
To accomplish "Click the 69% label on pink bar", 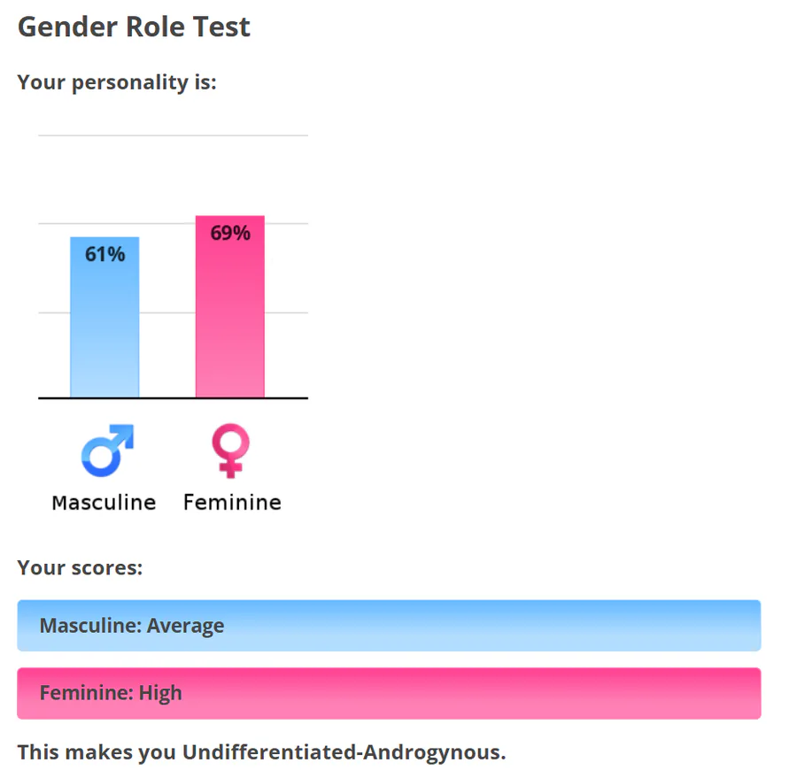I will [230, 233].
